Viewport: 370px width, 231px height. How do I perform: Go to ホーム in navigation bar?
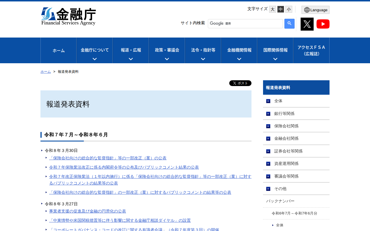pyautogui.click(x=58, y=51)
